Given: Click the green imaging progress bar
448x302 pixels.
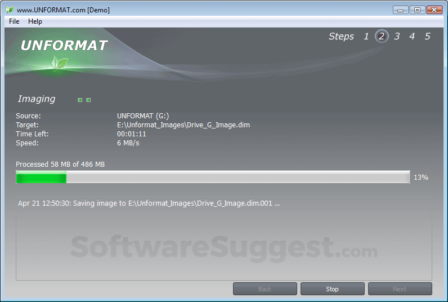Looking at the screenshot, I should click(213, 177).
